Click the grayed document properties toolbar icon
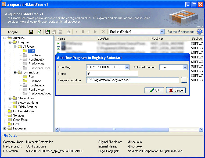The width and height of the screenshot is (205, 158). (x=68, y=32)
